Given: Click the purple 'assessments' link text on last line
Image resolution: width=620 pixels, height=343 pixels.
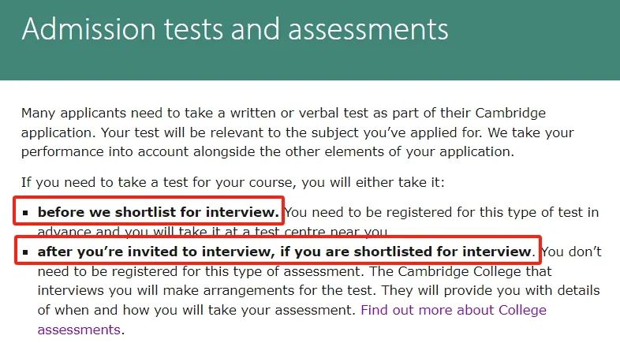Looking at the screenshot, I should pos(79,330).
